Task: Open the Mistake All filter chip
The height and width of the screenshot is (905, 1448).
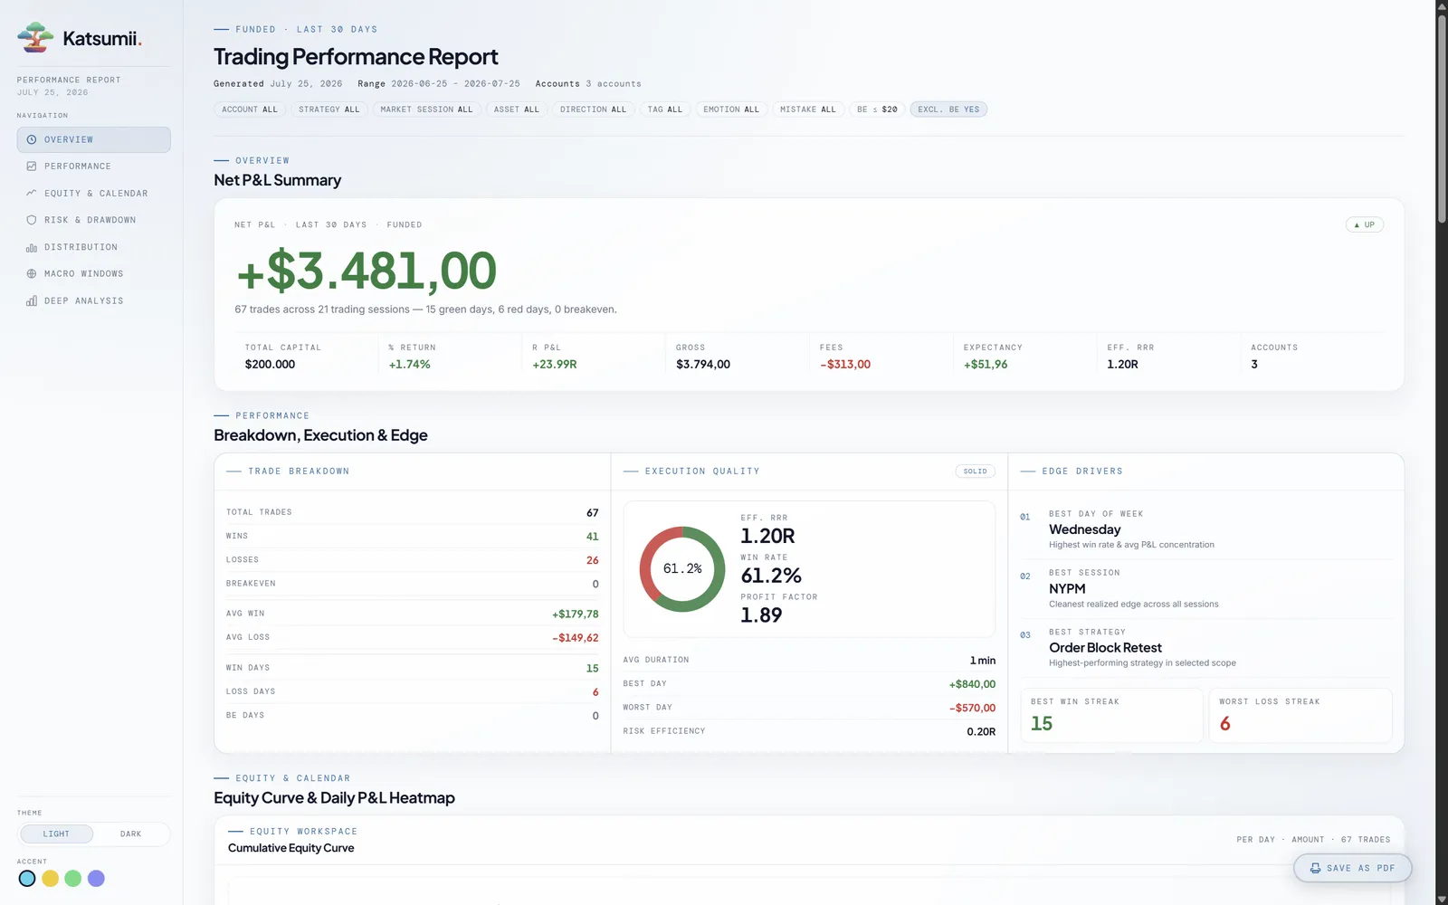Action: [x=808, y=110]
